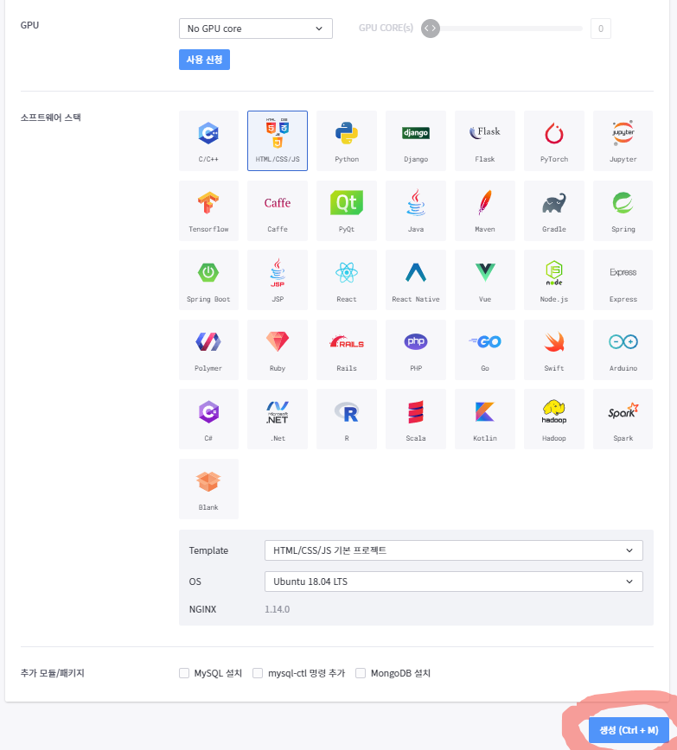Choose the HTML/CSS/JS stack tile

click(278, 141)
